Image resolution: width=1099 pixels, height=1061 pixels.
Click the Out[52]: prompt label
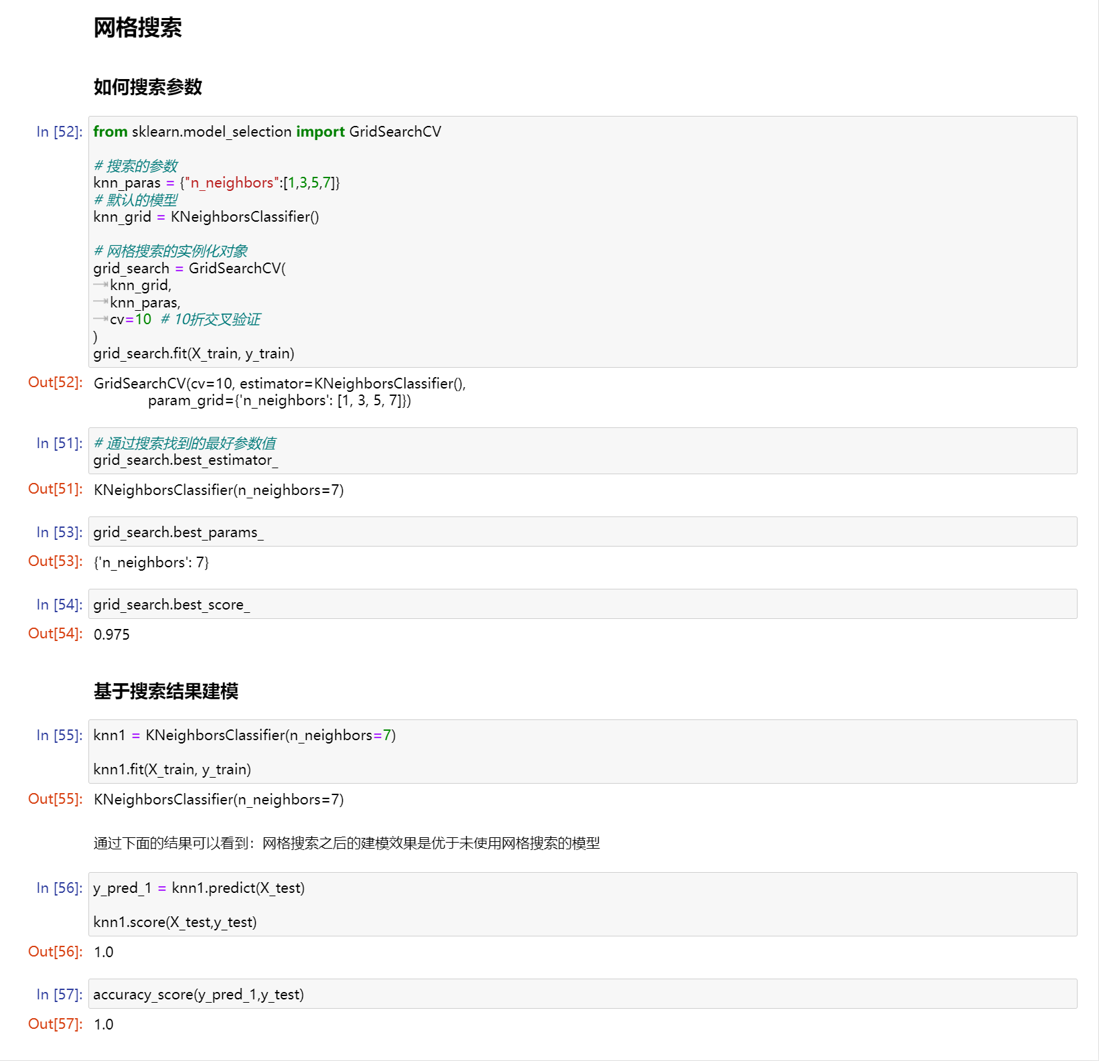(x=56, y=382)
